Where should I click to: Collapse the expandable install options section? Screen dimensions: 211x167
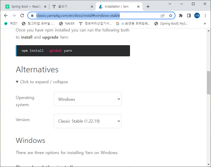tap(42, 82)
